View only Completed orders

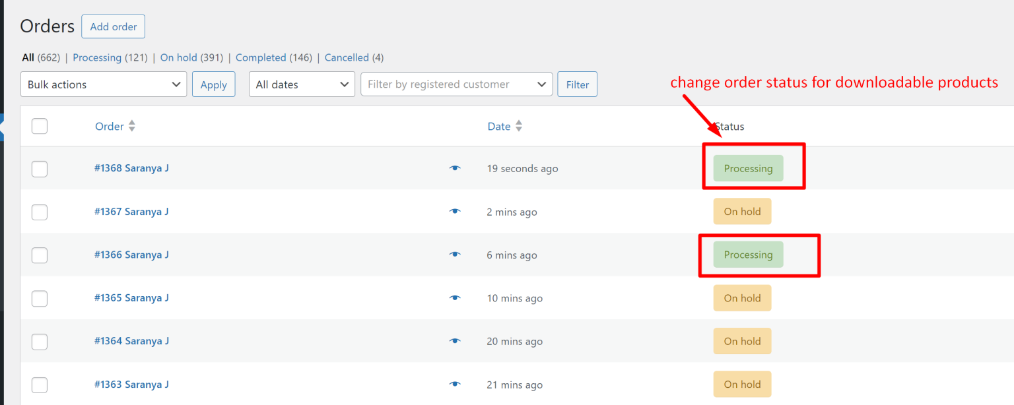click(x=261, y=57)
